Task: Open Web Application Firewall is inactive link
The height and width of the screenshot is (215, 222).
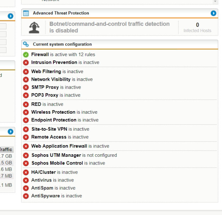Action: [x=70, y=146]
